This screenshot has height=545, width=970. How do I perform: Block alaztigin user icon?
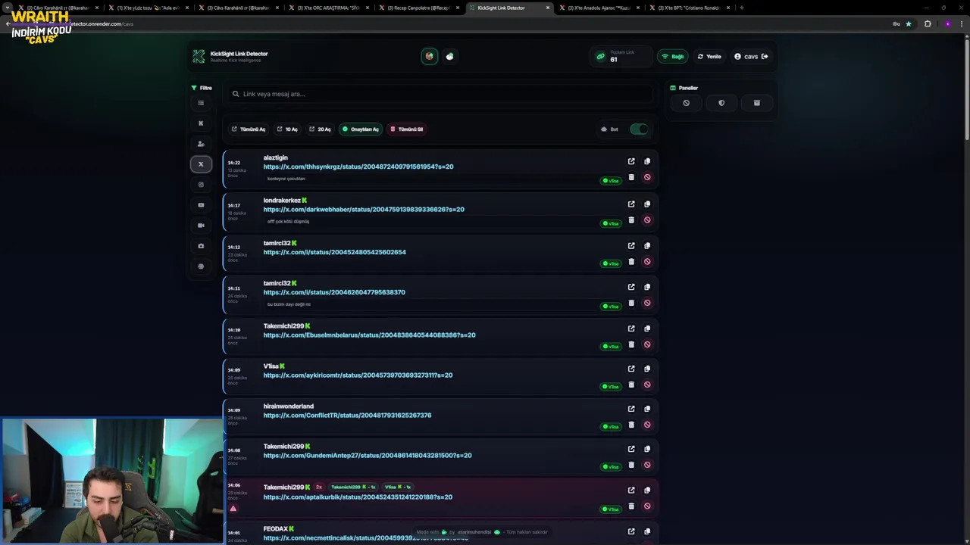tap(647, 177)
